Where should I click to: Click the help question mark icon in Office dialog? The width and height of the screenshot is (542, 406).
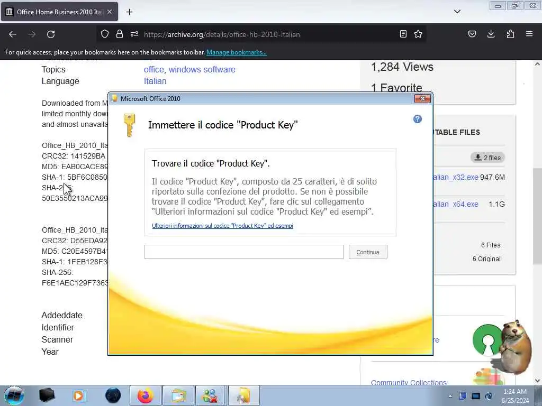(x=417, y=119)
